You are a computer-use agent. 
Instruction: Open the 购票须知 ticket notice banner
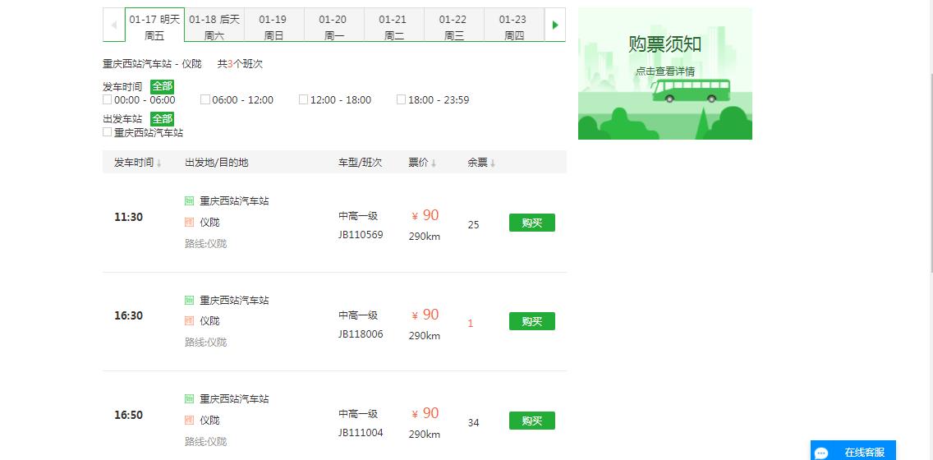664,74
